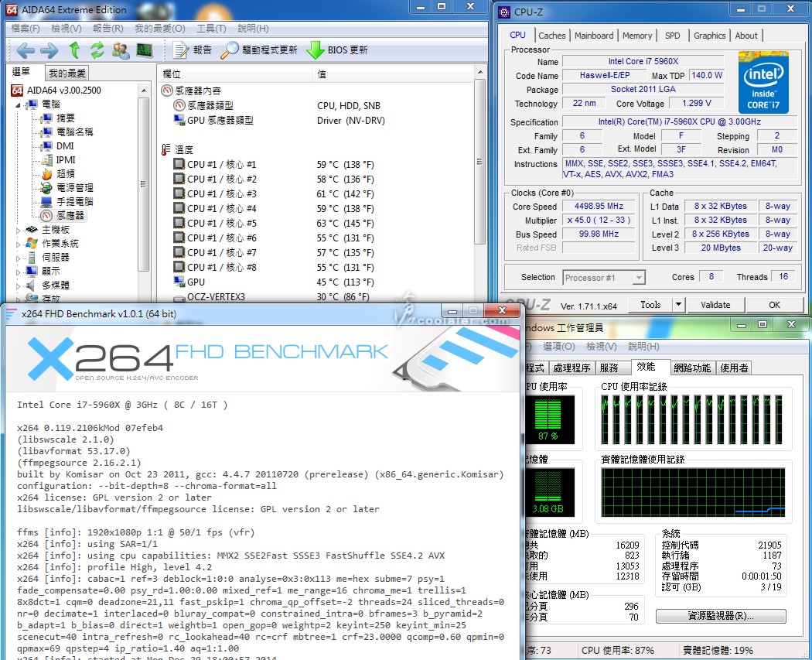This screenshot has height=660, width=812.
Task: Expand the 顯示 node in AIDA64 tree
Action: click(x=18, y=272)
